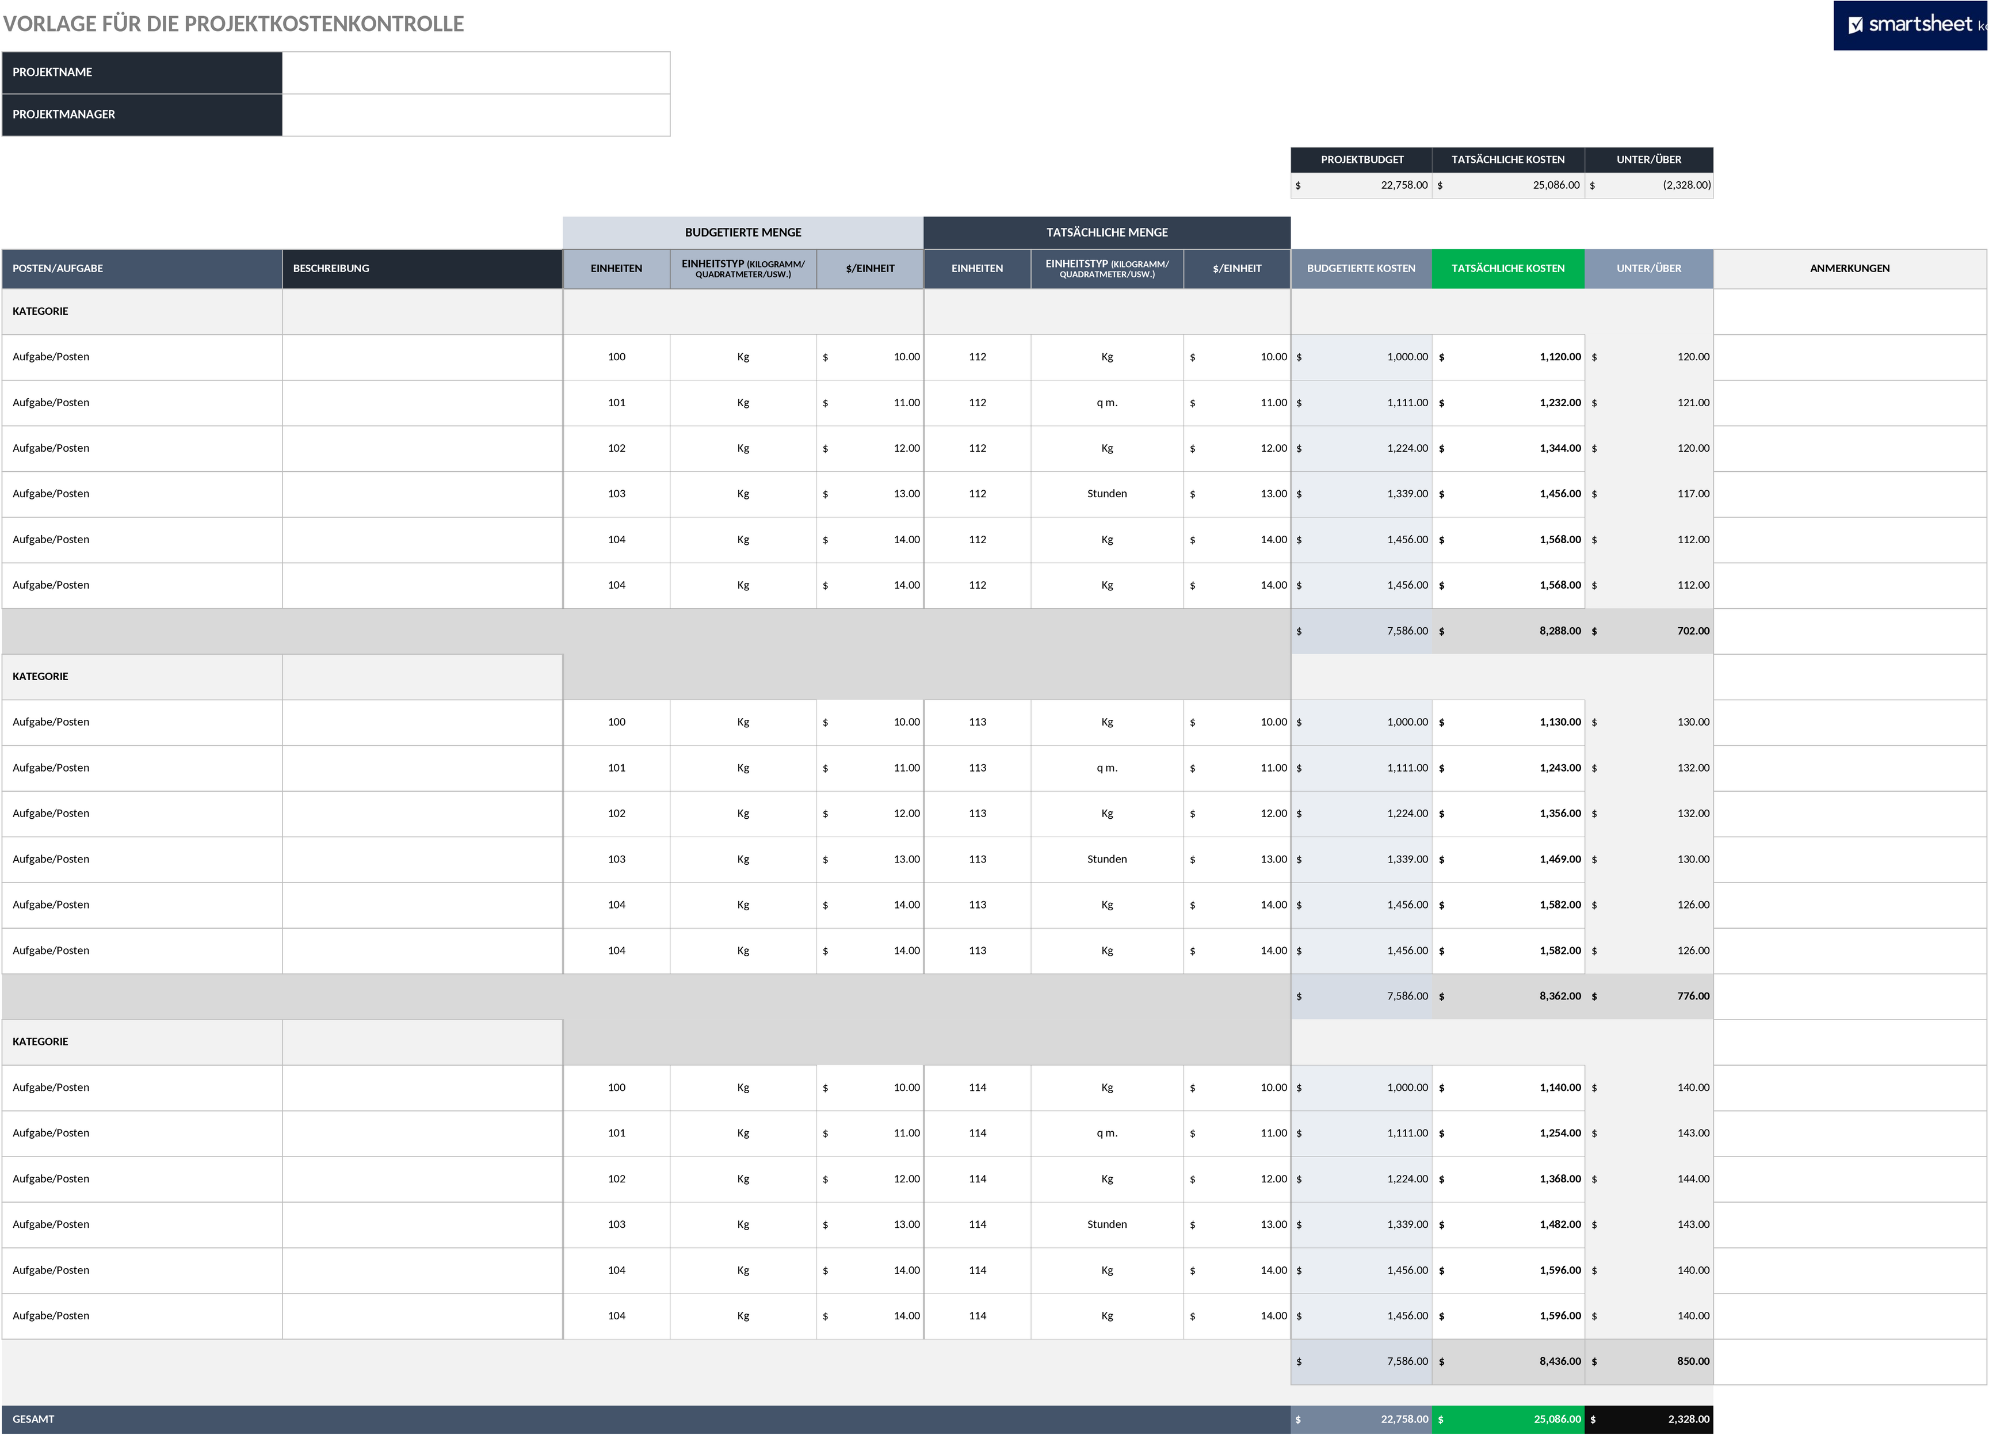
Task: Select the PROJEKTNAME label cell
Action: [142, 73]
